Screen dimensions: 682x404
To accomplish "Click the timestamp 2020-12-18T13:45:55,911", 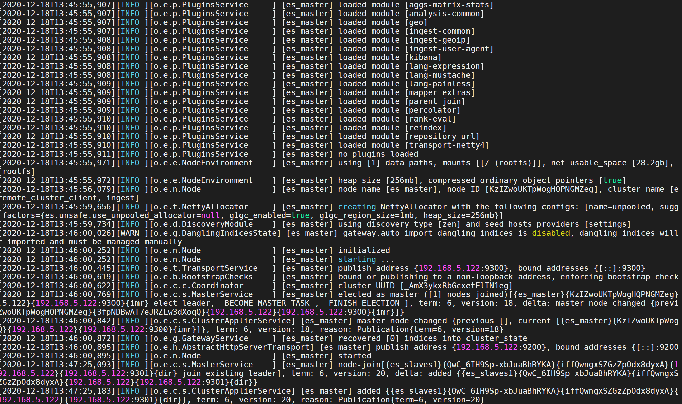I will [x=57, y=154].
